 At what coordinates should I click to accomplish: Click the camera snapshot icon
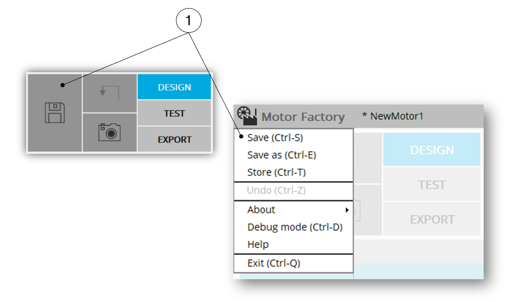[x=109, y=132]
